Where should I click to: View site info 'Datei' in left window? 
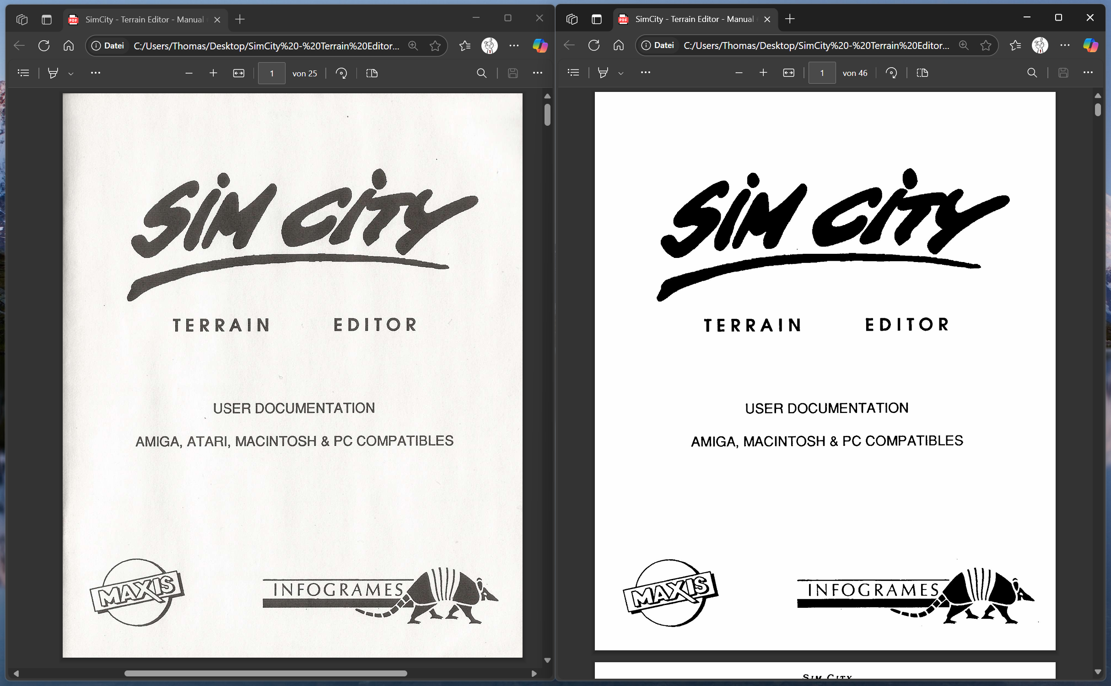(x=108, y=46)
